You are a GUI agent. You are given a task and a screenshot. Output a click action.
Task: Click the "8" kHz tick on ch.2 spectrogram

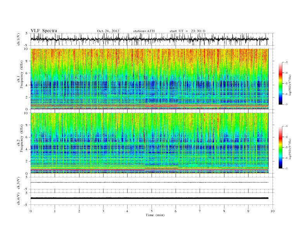click(27, 125)
